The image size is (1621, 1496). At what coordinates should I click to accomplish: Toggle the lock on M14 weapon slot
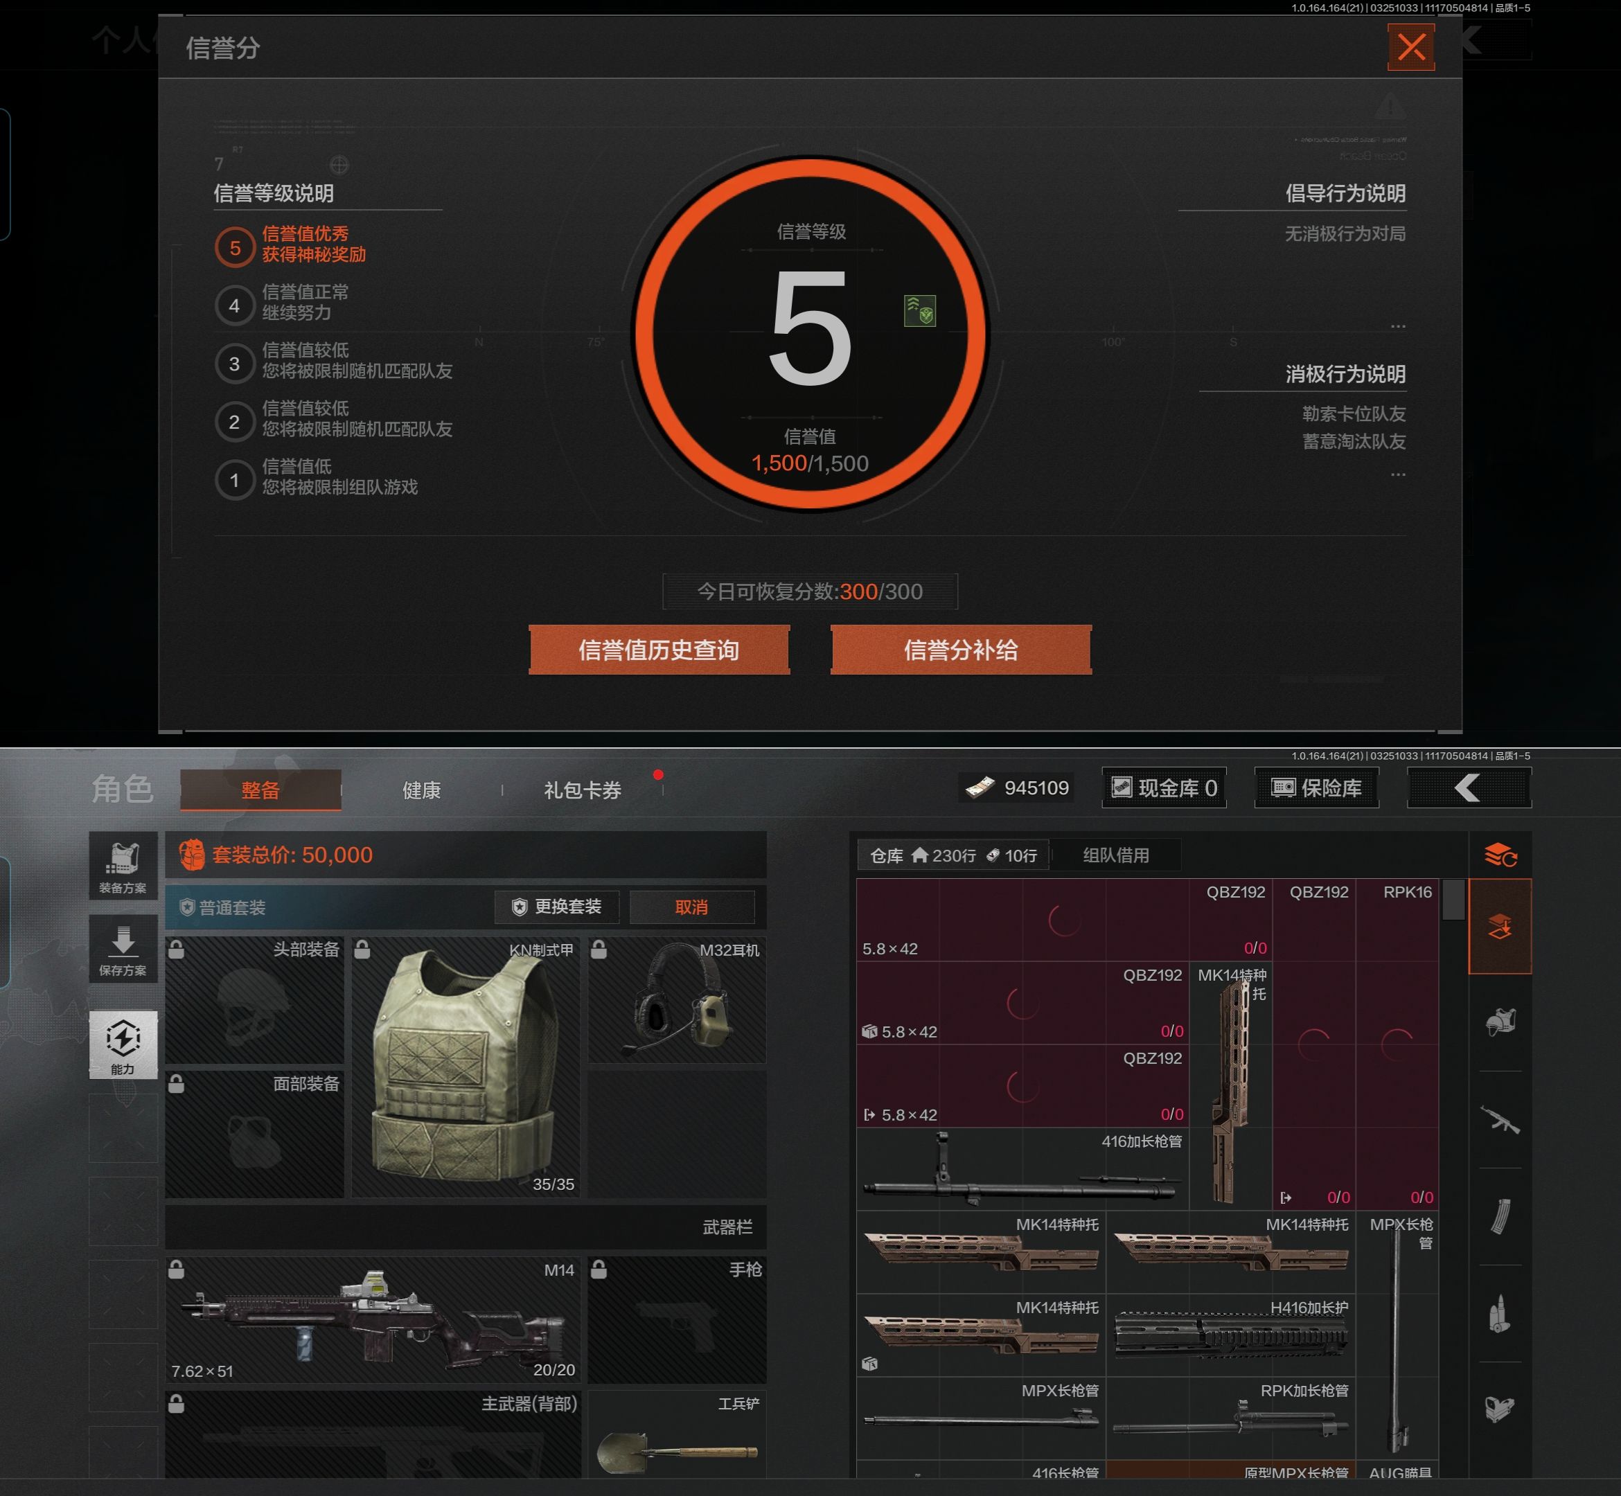click(x=177, y=1270)
